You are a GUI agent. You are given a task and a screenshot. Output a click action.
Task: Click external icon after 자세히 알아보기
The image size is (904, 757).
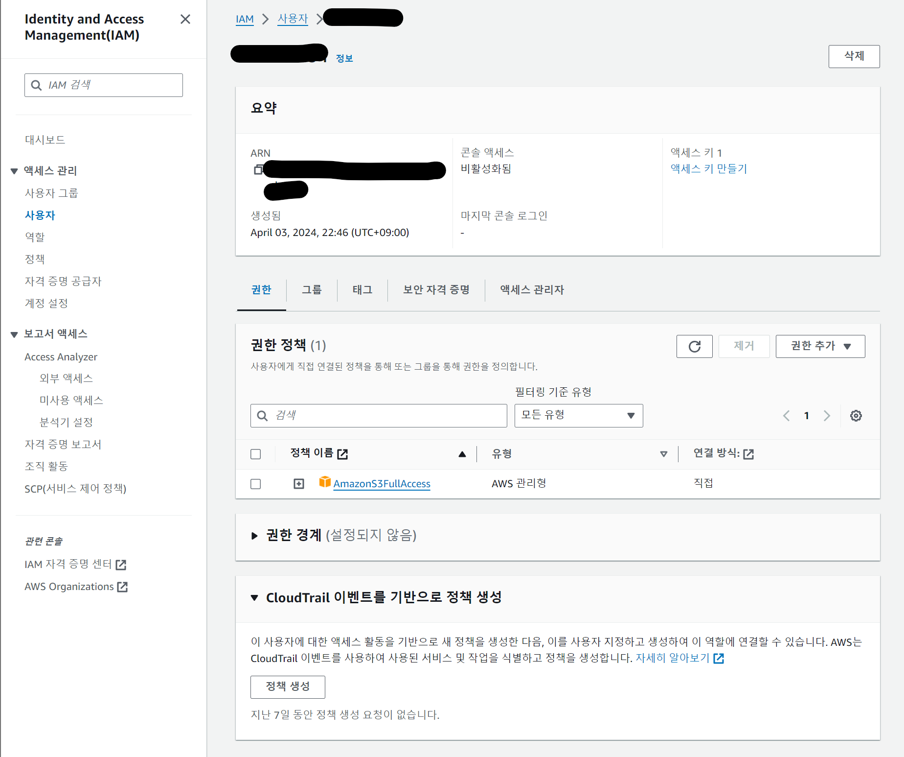click(x=719, y=658)
